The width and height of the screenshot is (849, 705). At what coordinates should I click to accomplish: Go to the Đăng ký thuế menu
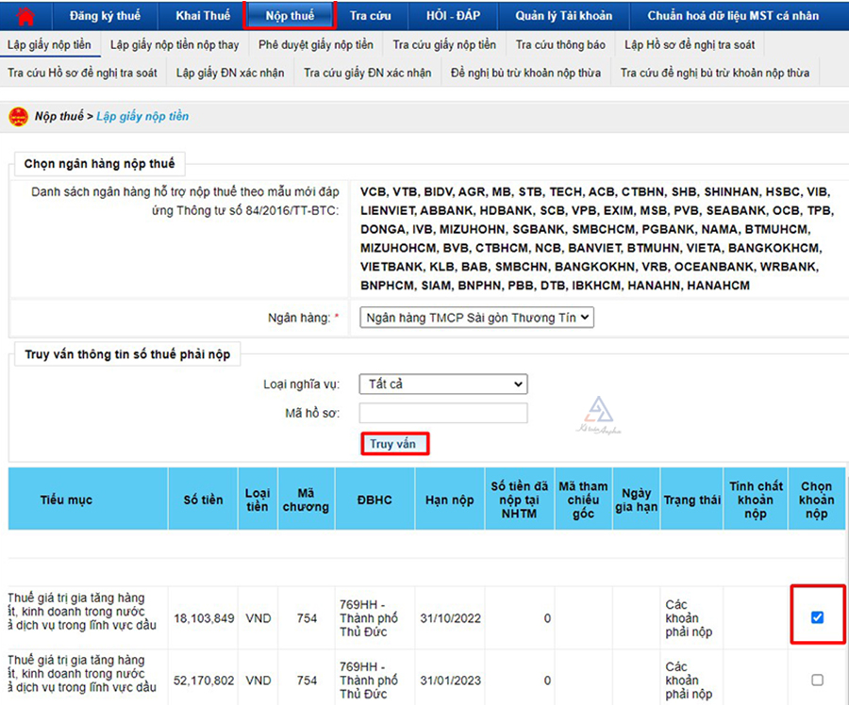[105, 16]
